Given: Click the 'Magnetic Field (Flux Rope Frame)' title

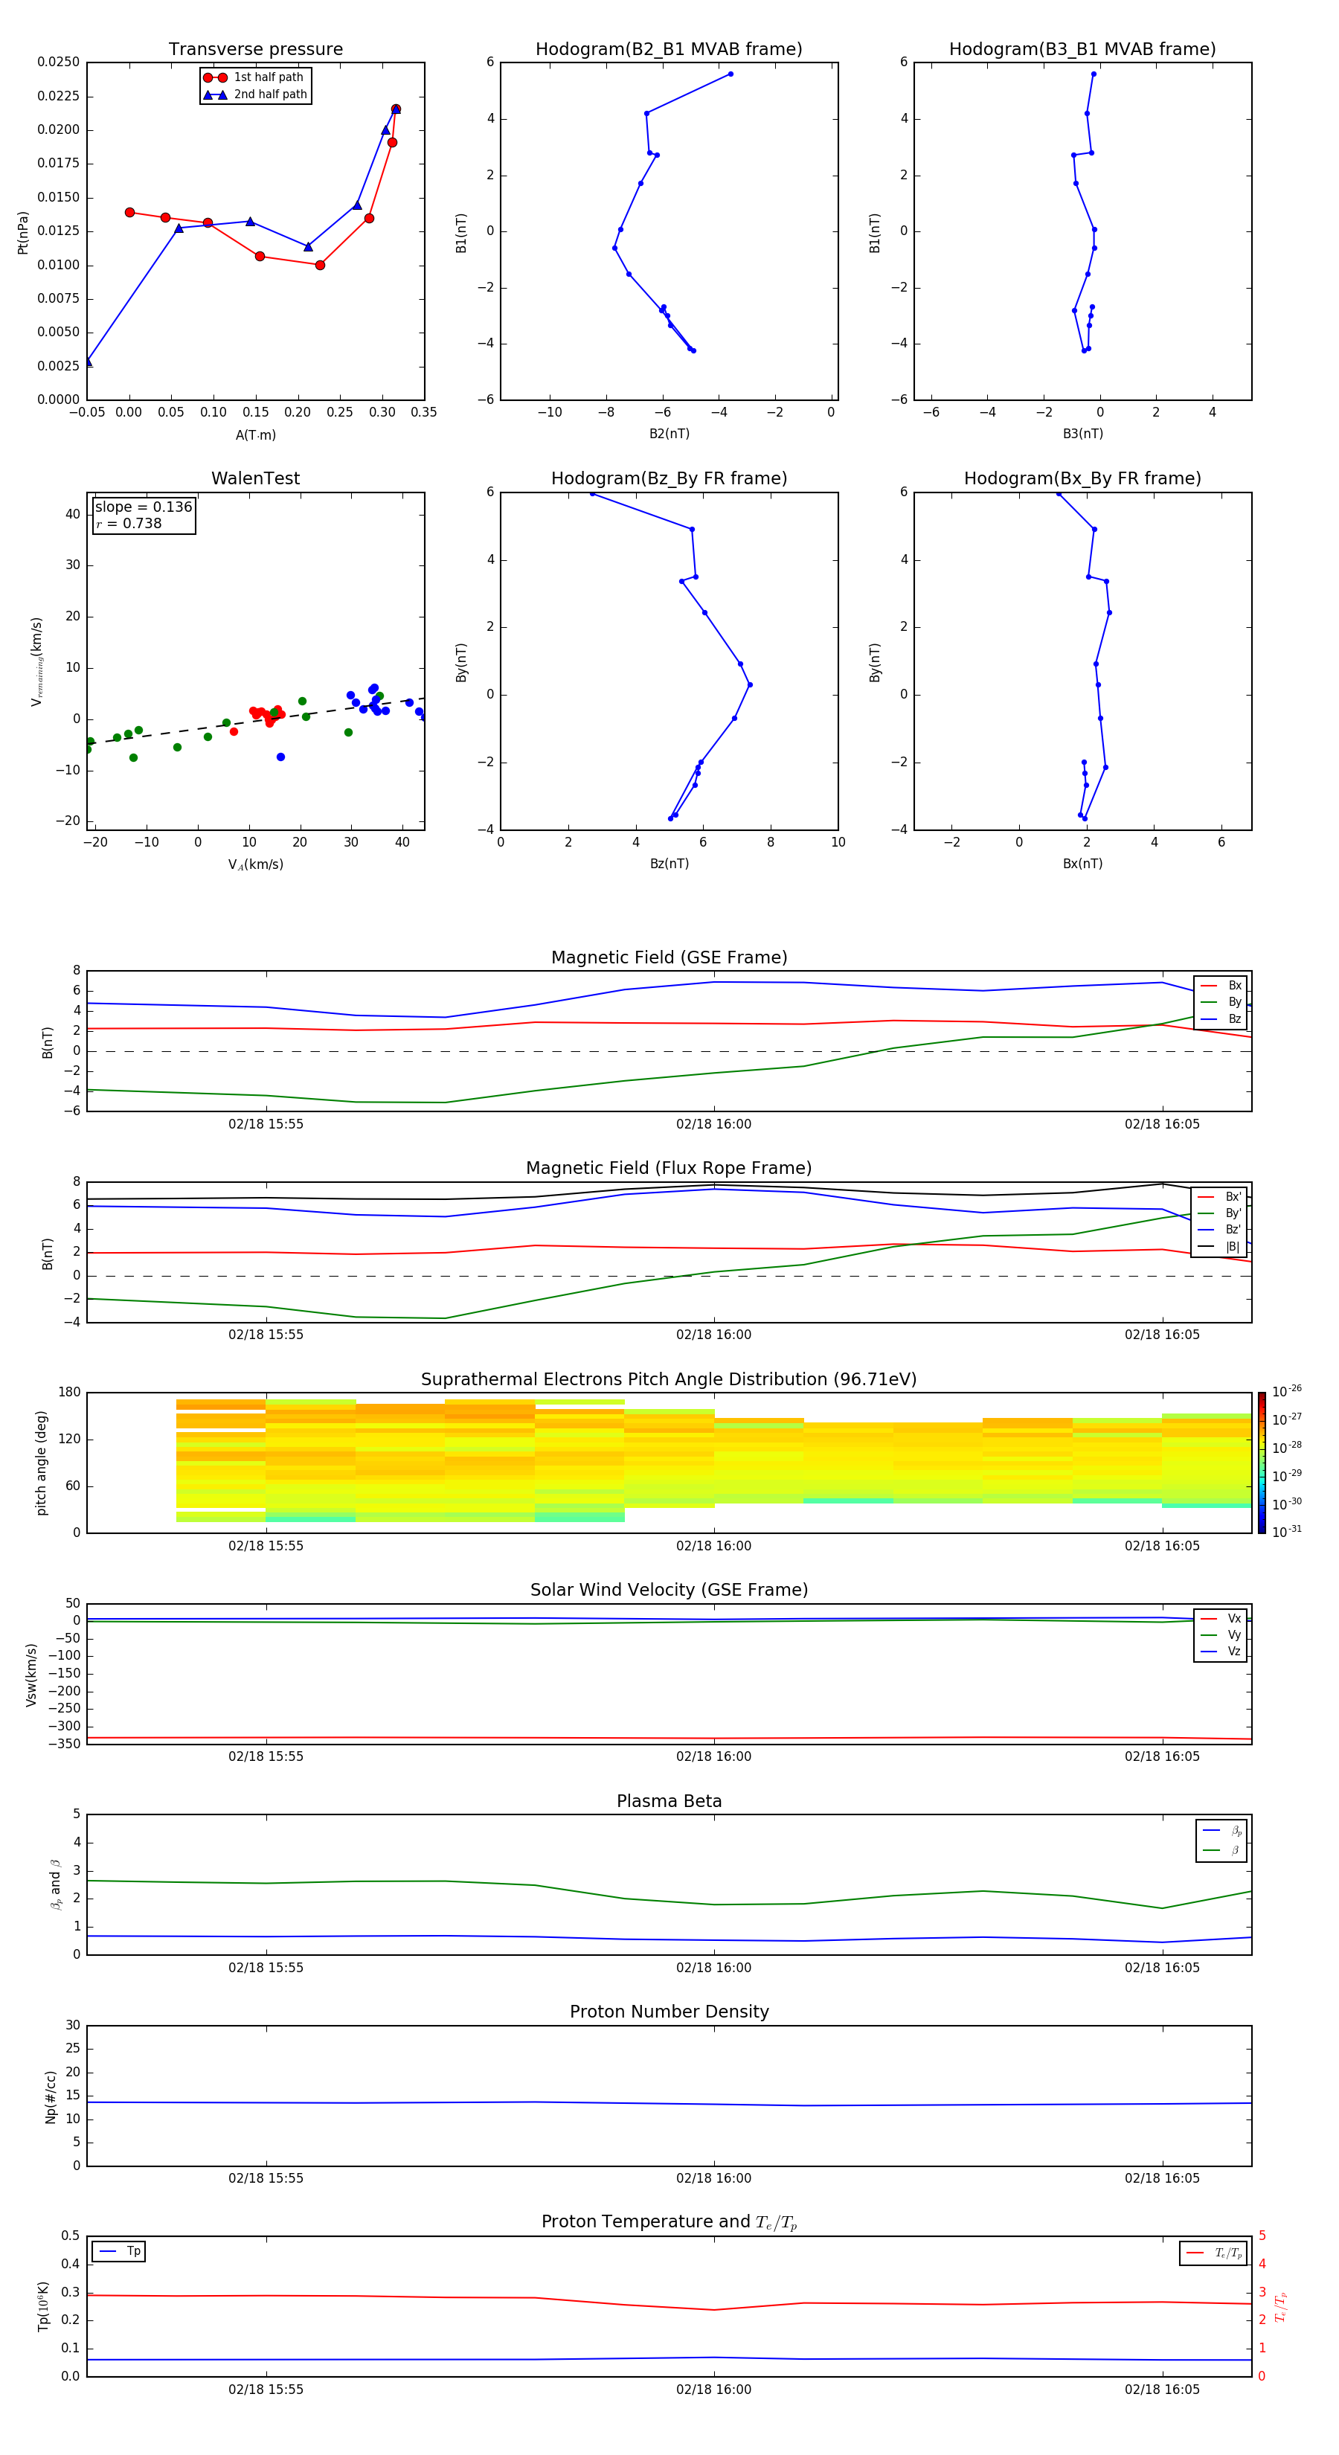Looking at the screenshot, I should pos(669,1169).
